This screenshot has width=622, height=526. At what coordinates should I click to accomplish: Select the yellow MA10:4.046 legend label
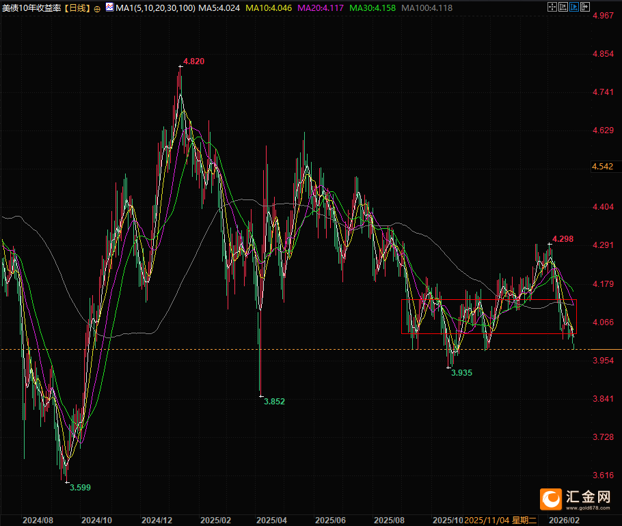pyautogui.click(x=271, y=8)
